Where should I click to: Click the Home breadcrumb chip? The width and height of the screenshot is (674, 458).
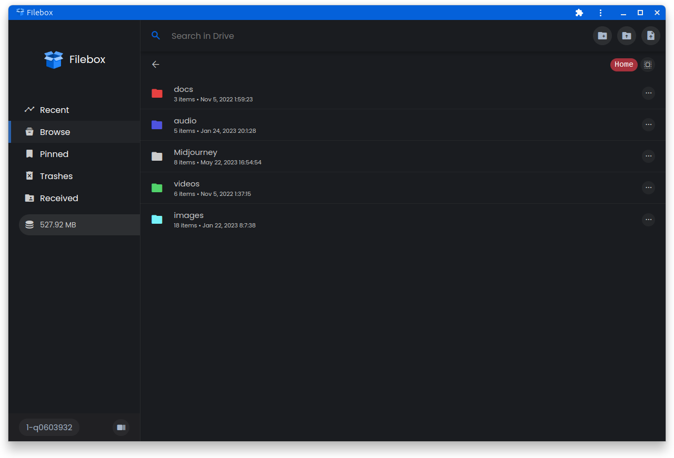pos(623,64)
